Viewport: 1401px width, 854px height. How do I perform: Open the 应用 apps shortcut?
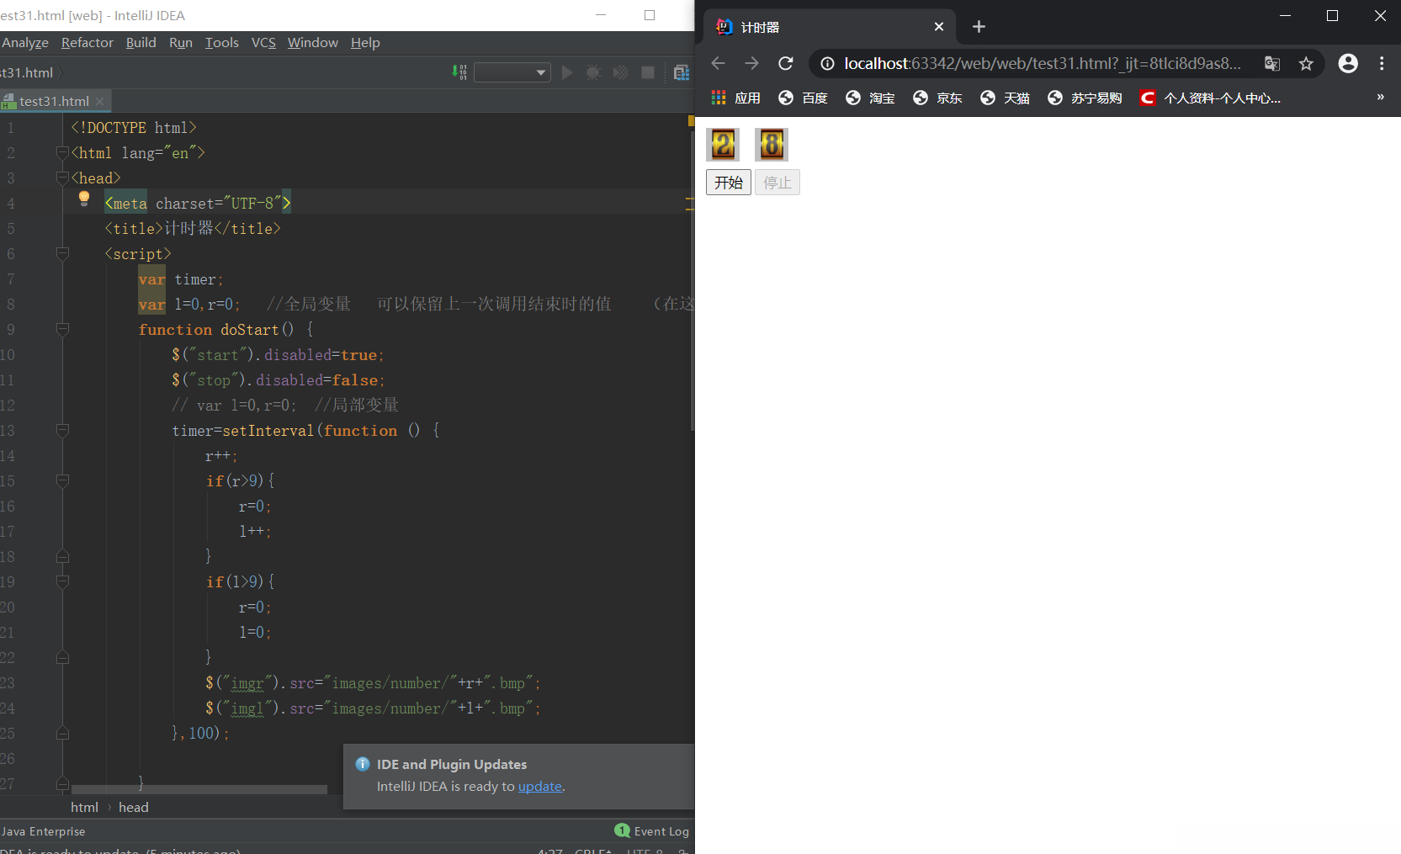[736, 98]
